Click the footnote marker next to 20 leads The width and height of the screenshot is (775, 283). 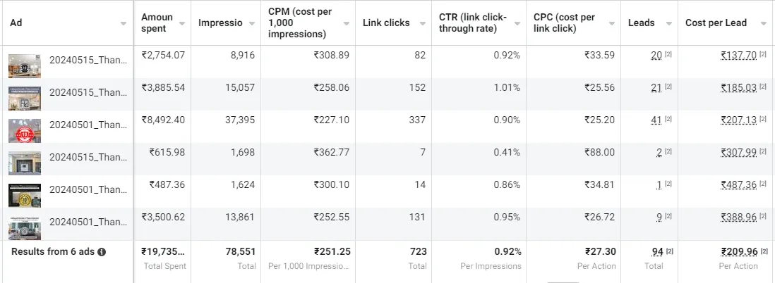(x=668, y=54)
